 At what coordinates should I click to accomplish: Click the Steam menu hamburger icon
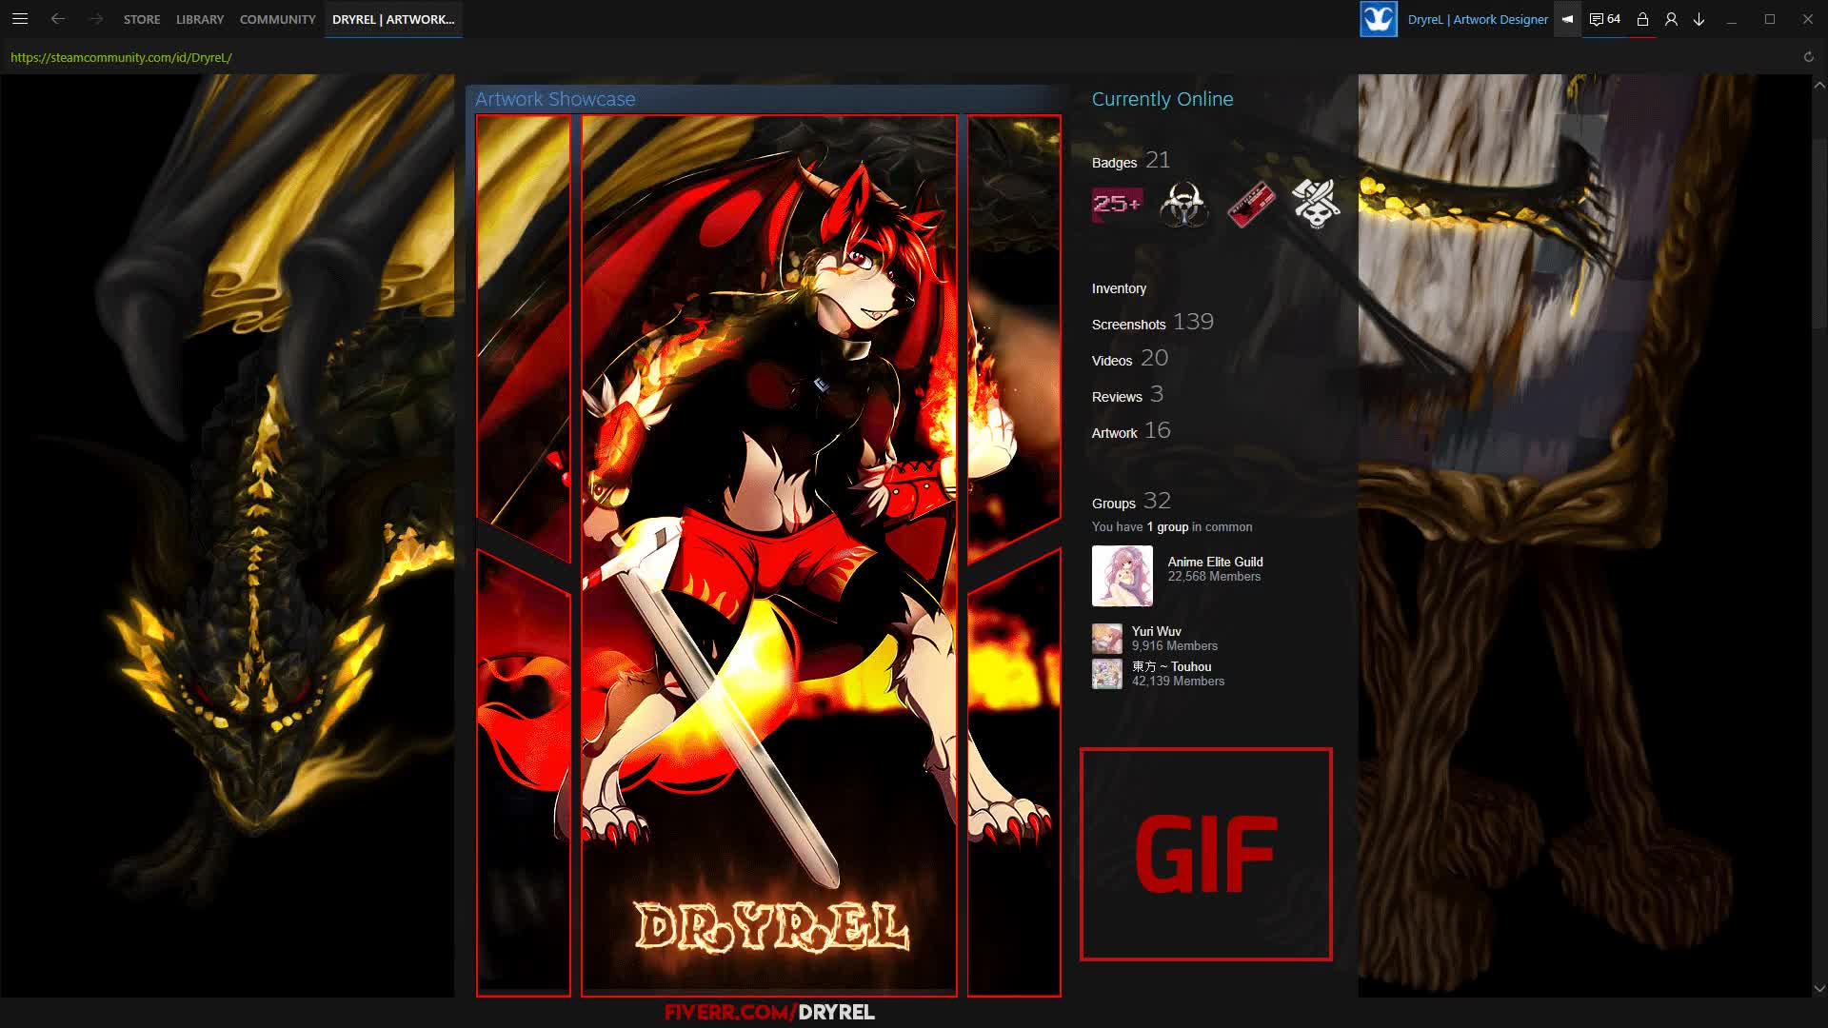(19, 19)
